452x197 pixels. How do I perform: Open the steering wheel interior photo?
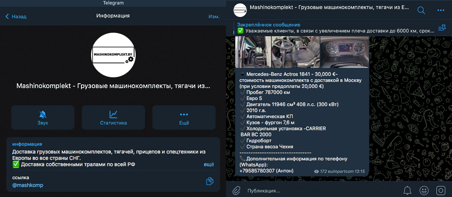click(x=296, y=51)
